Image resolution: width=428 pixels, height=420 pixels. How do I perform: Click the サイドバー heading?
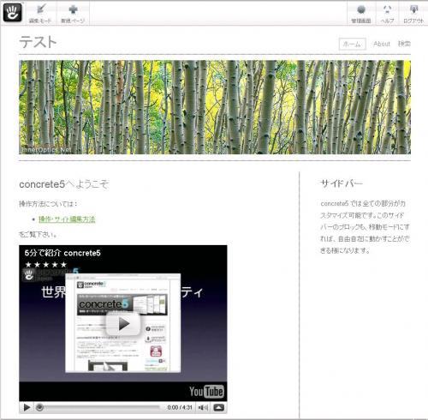342,183
